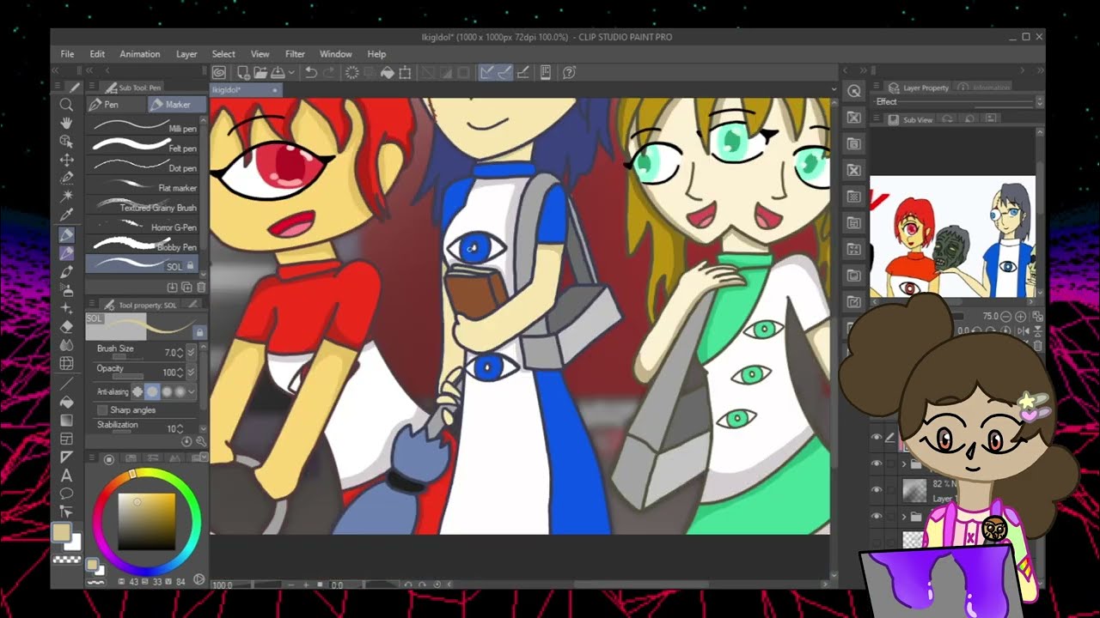Select the Pen tool in the toolbox
Image resolution: width=1100 pixels, height=618 pixels.
coord(66,233)
